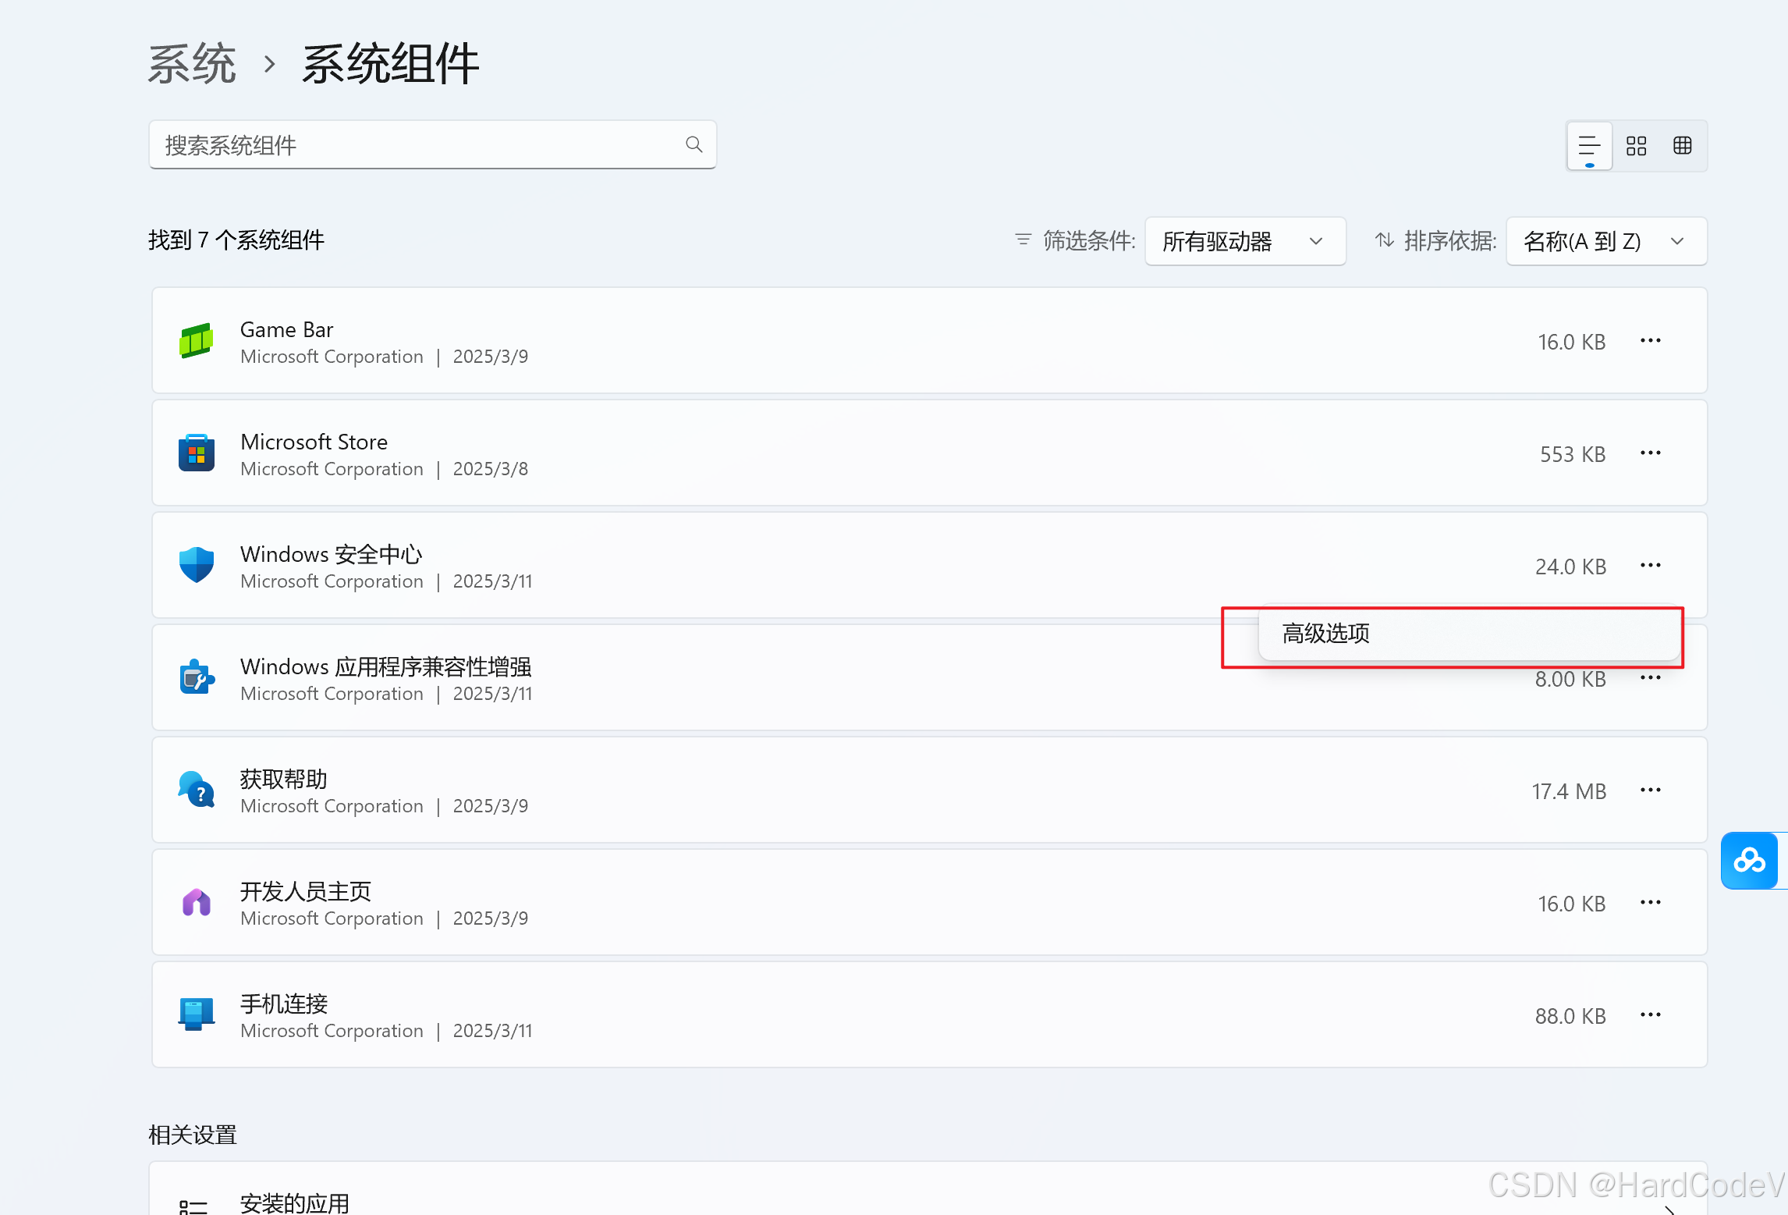This screenshot has height=1215, width=1788.
Task: Switch to grid view layout
Action: coord(1636,146)
